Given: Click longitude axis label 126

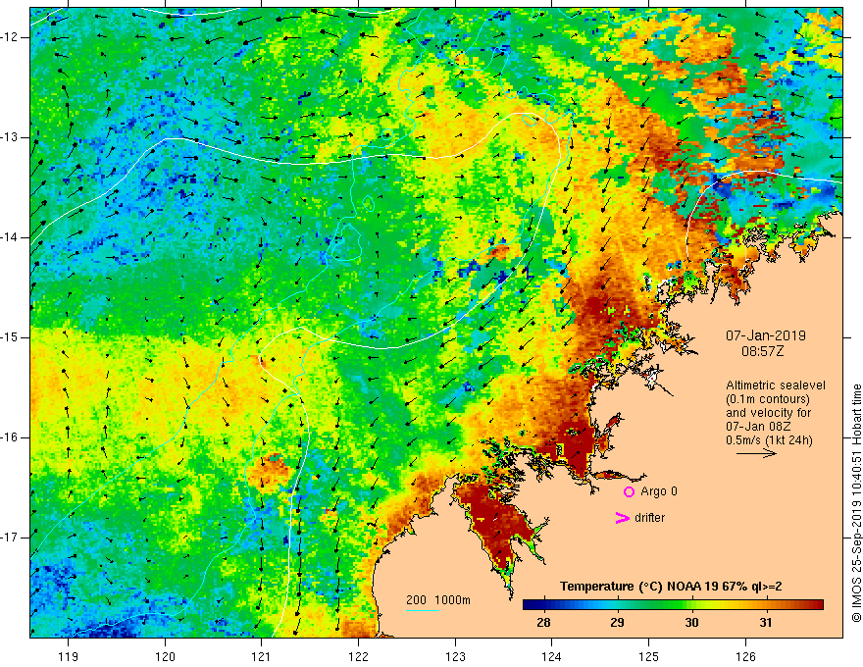Looking at the screenshot, I should click(745, 656).
